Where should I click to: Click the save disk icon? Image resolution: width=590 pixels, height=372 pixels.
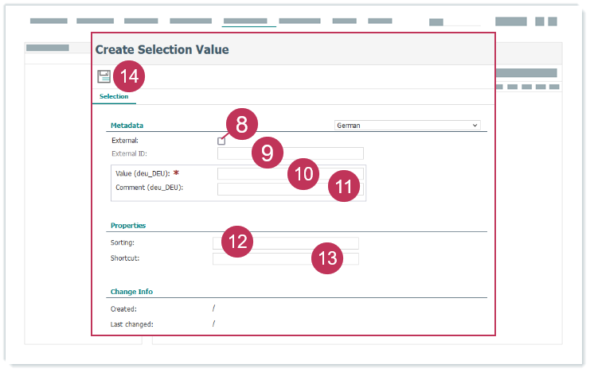pyautogui.click(x=104, y=76)
